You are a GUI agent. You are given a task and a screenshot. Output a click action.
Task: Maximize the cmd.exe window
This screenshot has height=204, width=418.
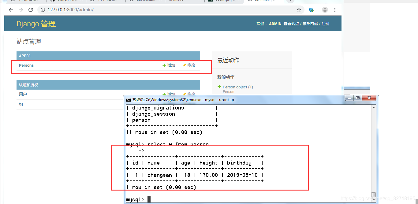click(x=358, y=98)
